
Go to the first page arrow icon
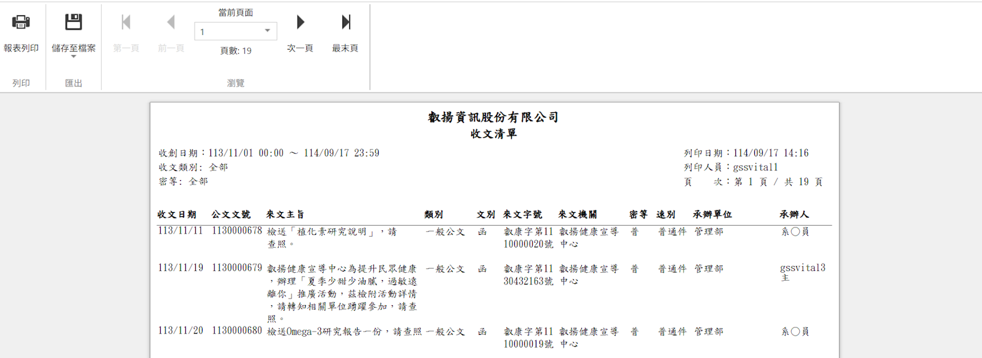point(126,22)
